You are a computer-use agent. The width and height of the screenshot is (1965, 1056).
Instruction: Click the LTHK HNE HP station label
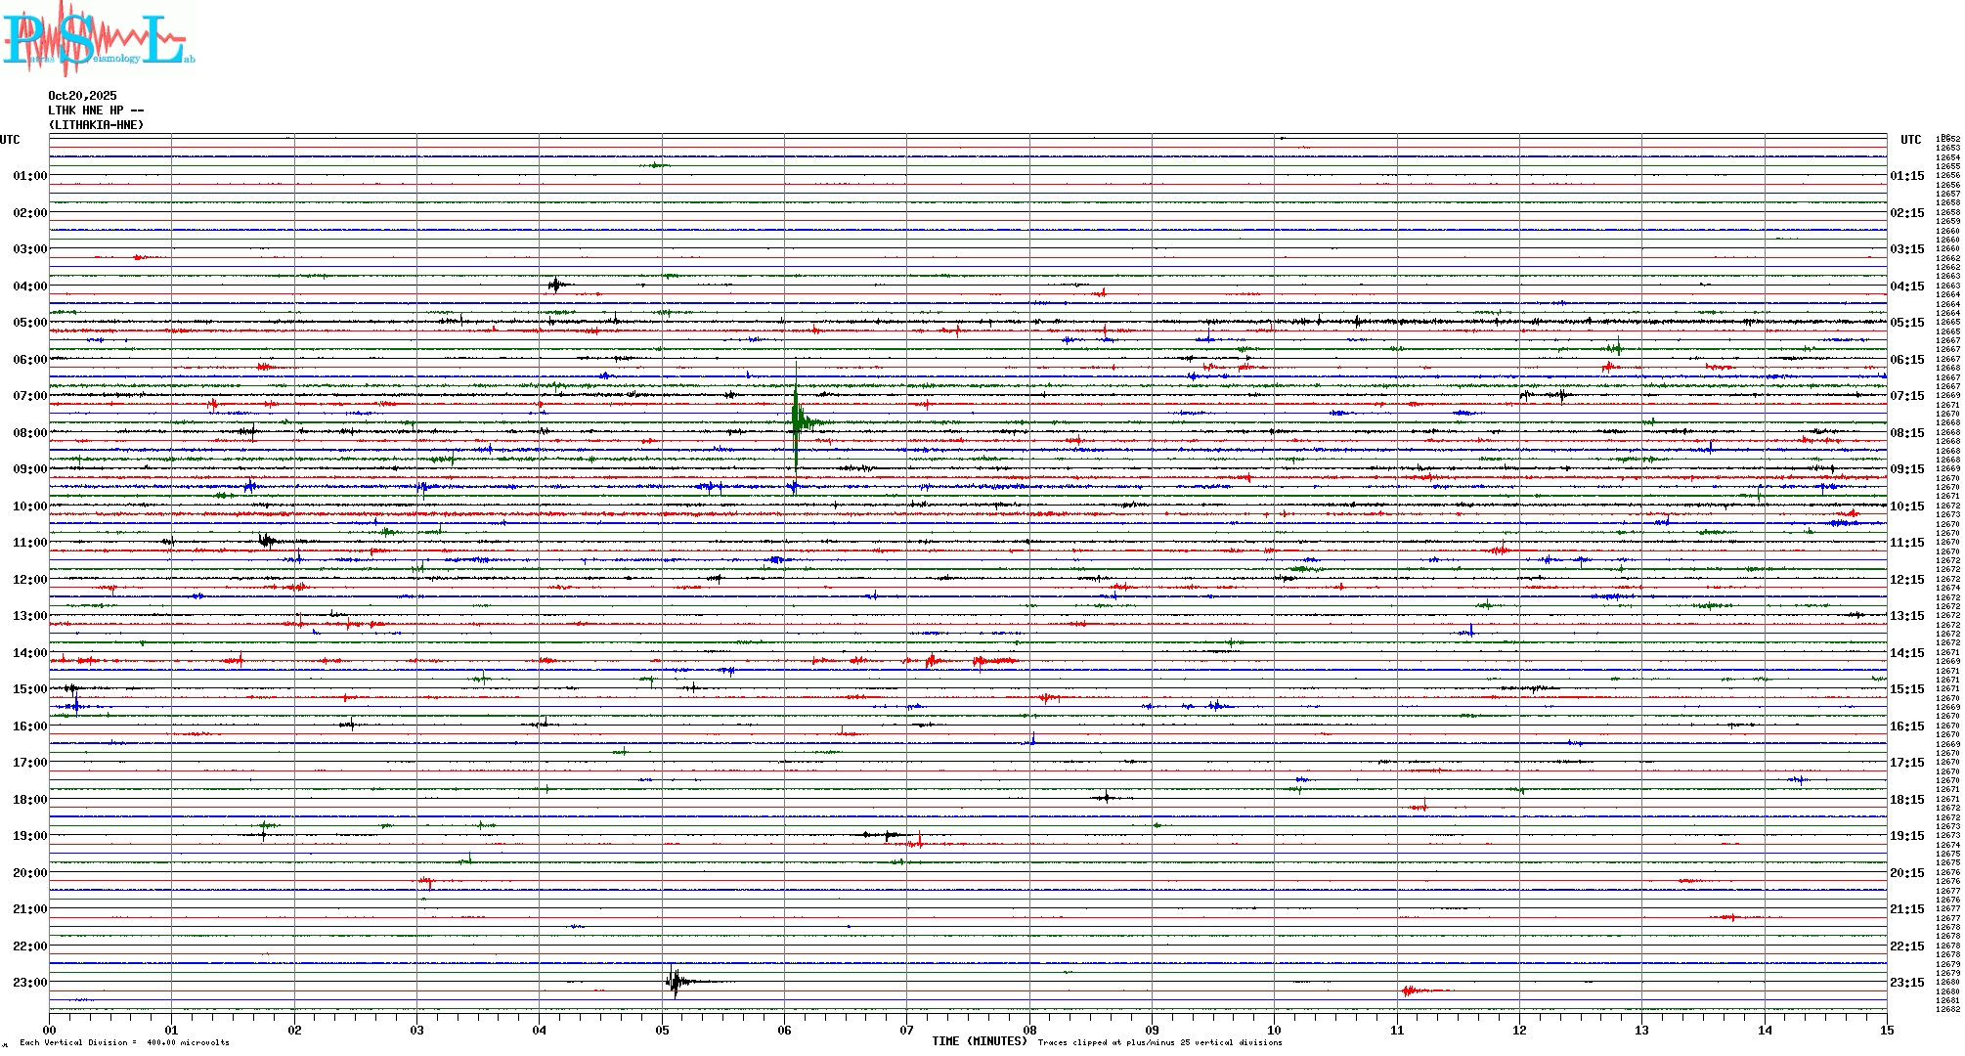pyautogui.click(x=95, y=110)
